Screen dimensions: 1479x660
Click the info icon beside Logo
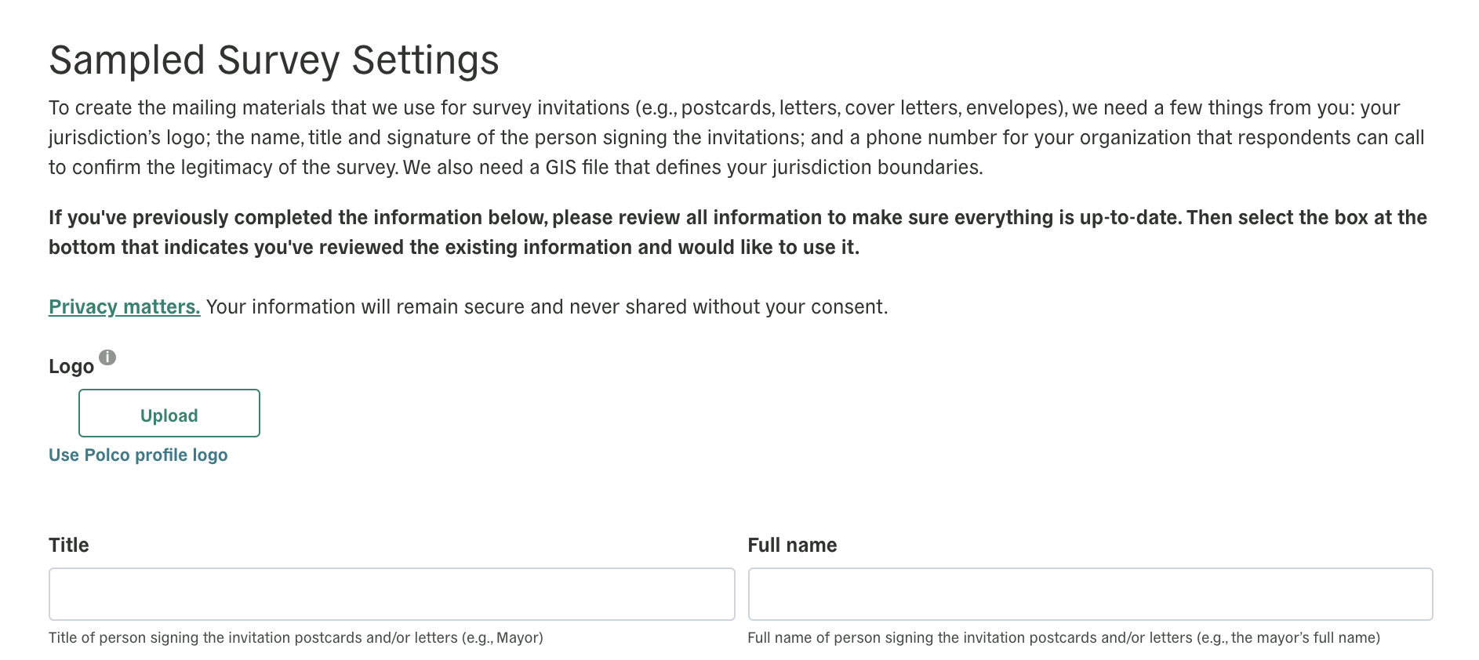107,357
